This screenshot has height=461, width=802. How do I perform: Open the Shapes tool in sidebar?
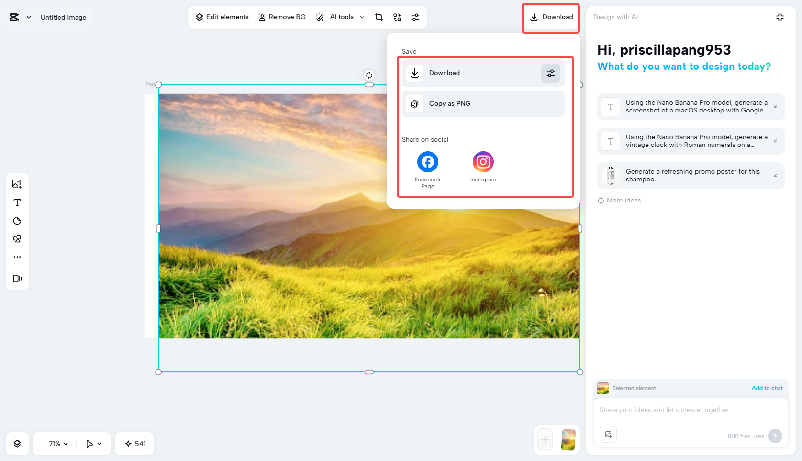point(17,221)
